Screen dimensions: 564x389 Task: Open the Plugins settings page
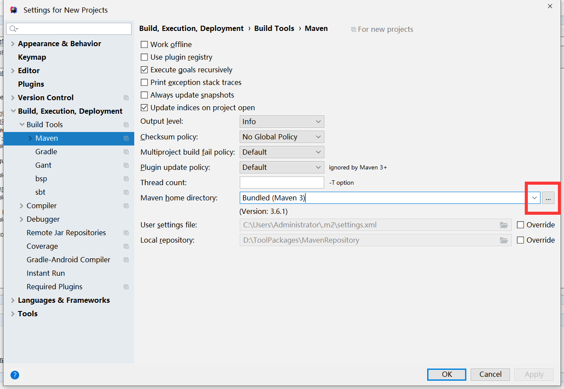point(31,84)
